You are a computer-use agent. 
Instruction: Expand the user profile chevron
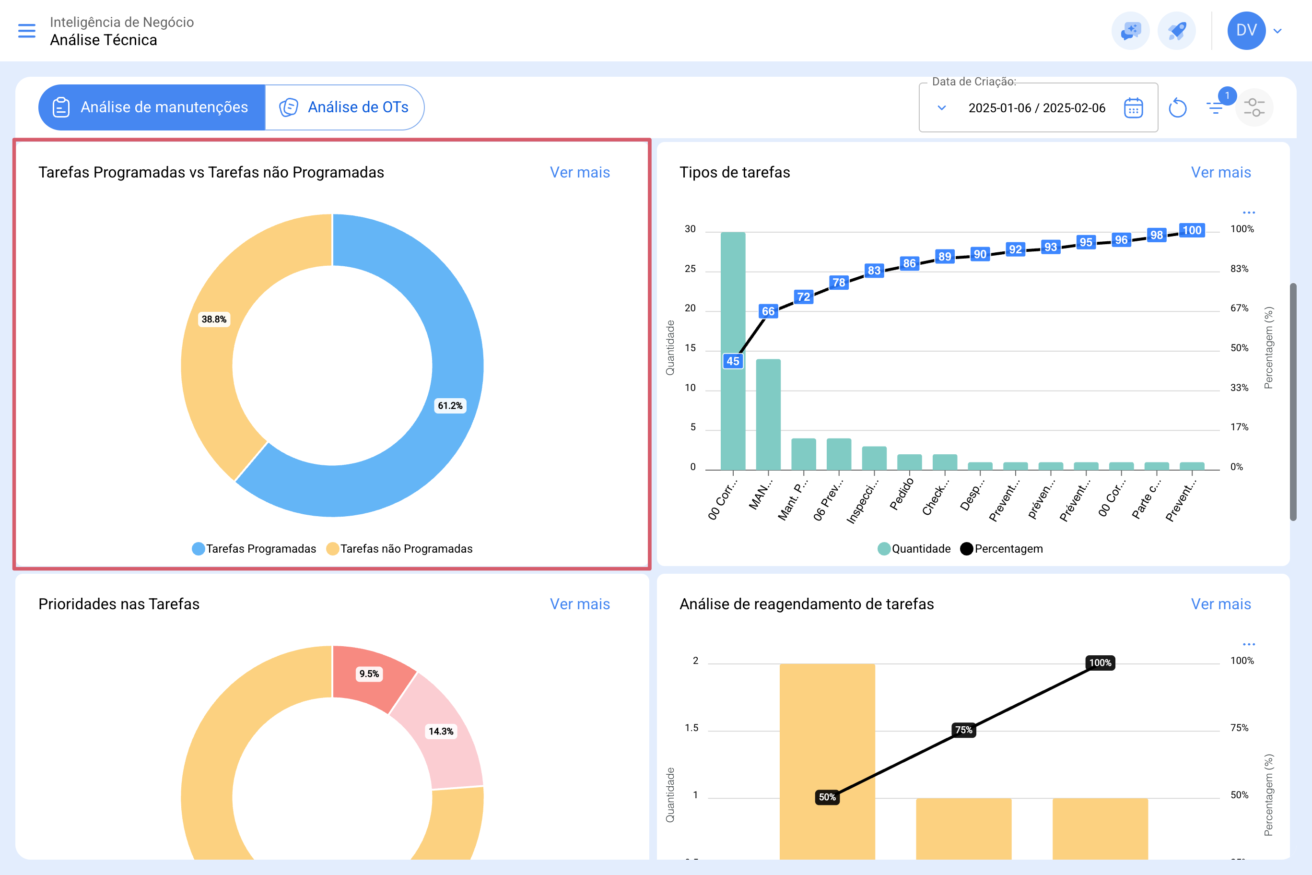click(1278, 31)
